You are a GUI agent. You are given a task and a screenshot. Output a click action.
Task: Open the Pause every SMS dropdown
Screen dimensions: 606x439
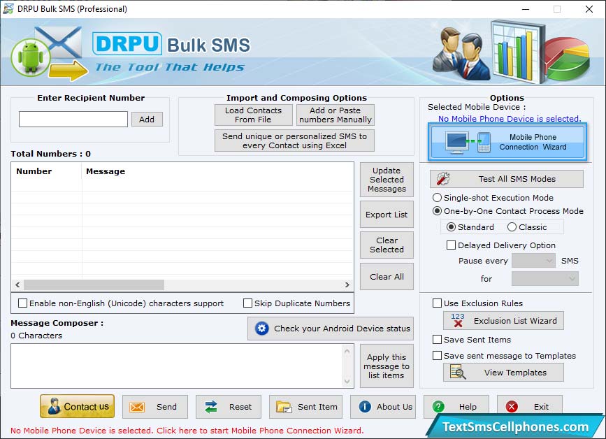click(533, 261)
